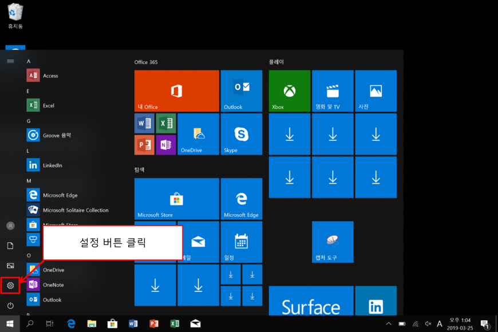Image resolution: width=498 pixels, height=332 pixels.
Task: Open Task View on the taskbar
Action: (50, 324)
